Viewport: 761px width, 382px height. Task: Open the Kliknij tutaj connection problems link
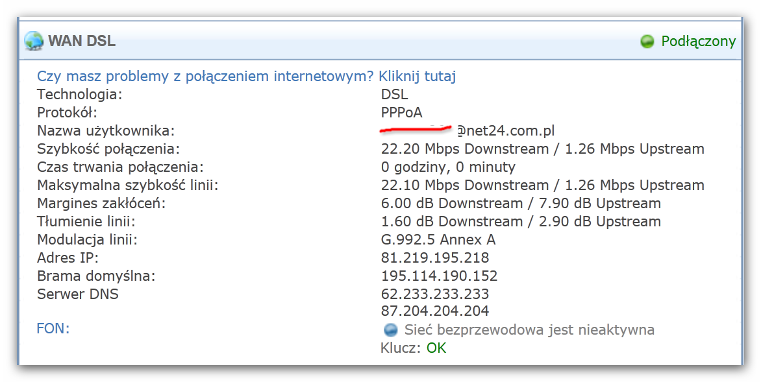(x=417, y=76)
